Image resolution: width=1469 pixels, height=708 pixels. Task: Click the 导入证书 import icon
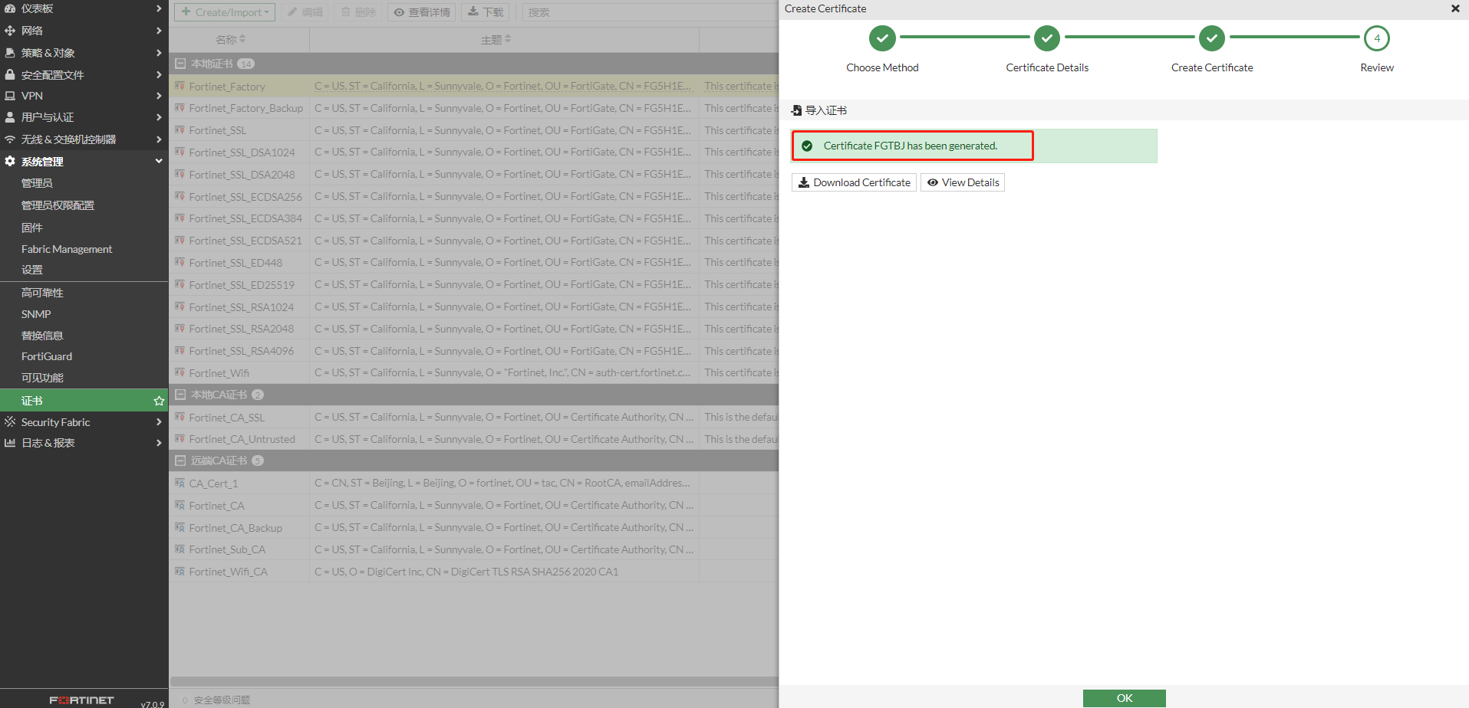click(x=796, y=110)
